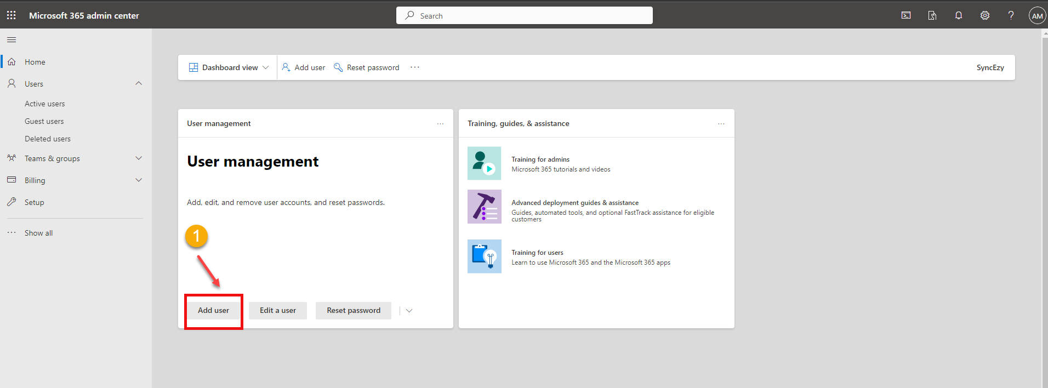Click the Advanced deployment guides hammer thumbnail
1048x388 pixels.
click(484, 207)
